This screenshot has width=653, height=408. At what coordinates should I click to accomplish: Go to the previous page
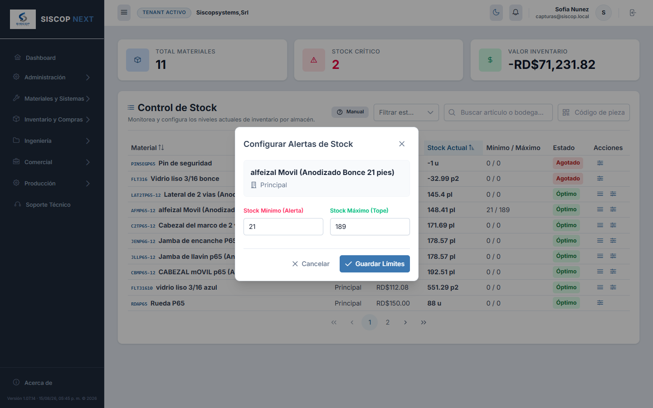[352, 322]
